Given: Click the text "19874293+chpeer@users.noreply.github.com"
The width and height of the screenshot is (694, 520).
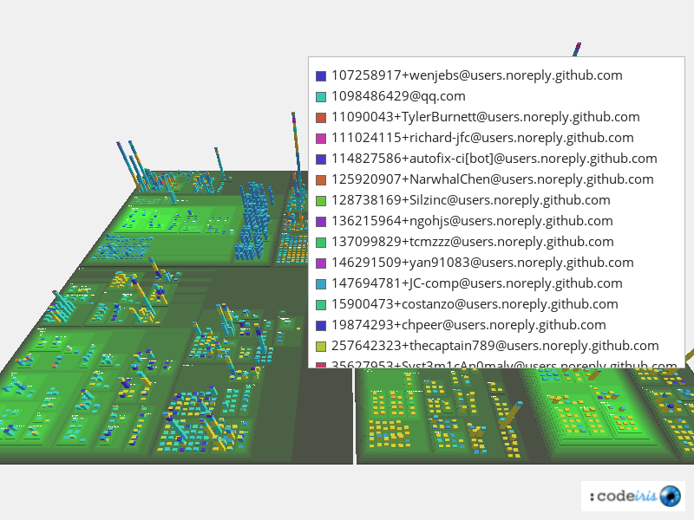Looking at the screenshot, I should [468, 325].
